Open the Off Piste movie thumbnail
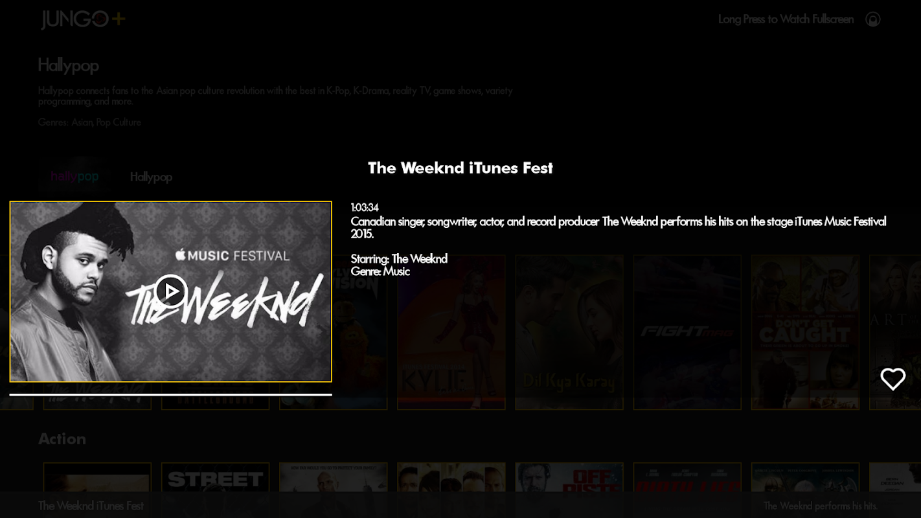The image size is (921, 518). [x=569, y=490]
